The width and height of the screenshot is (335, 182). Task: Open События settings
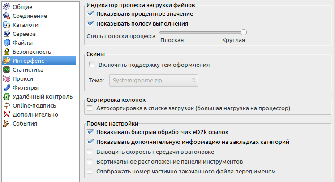[25, 124]
